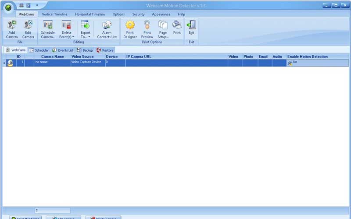Open Schedule Camera from the Editing group

tap(48, 29)
